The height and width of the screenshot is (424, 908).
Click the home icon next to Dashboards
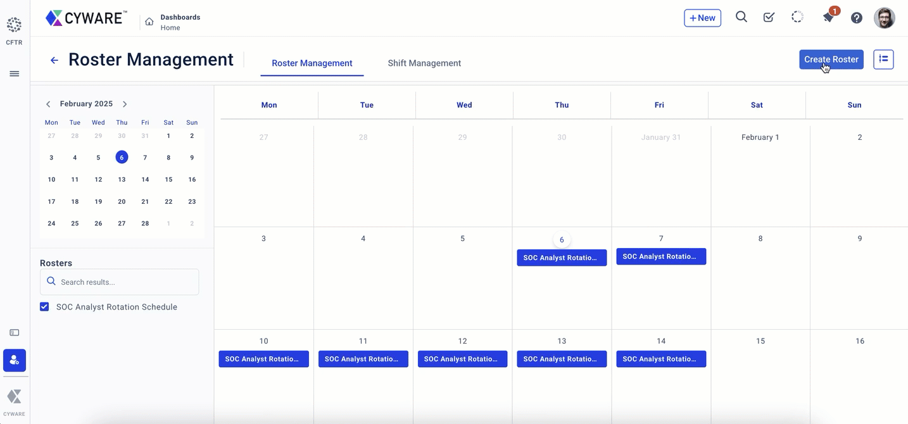tap(149, 22)
